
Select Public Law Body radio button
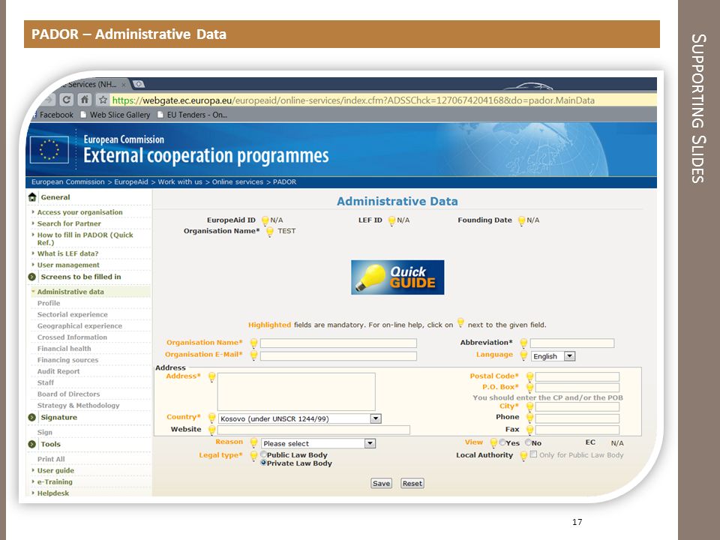pyautogui.click(x=263, y=454)
